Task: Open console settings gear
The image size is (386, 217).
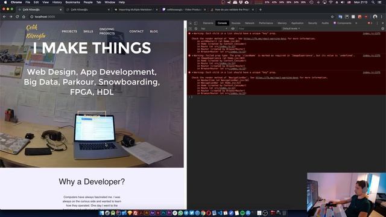Action: [382, 28]
